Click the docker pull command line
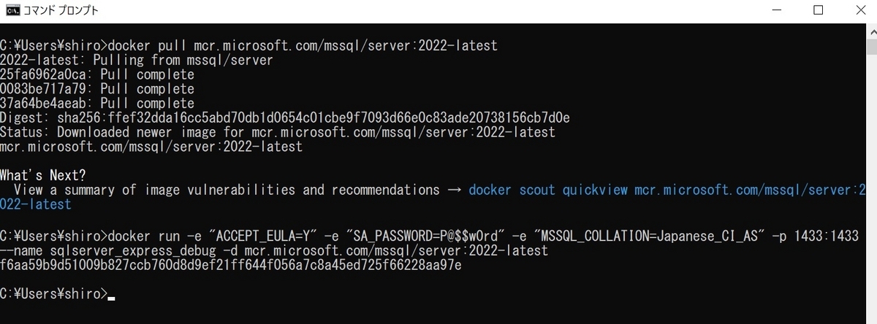877x324 pixels. click(x=248, y=45)
